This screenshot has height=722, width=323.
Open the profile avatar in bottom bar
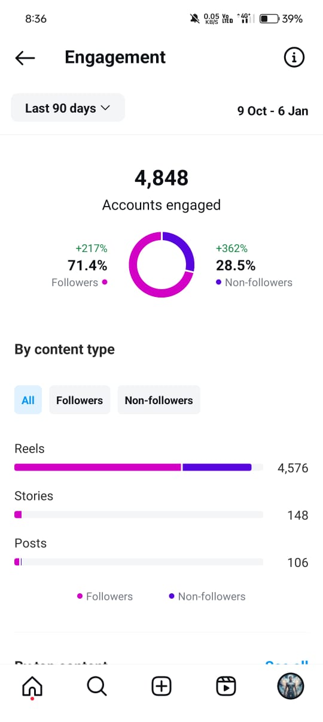click(291, 686)
